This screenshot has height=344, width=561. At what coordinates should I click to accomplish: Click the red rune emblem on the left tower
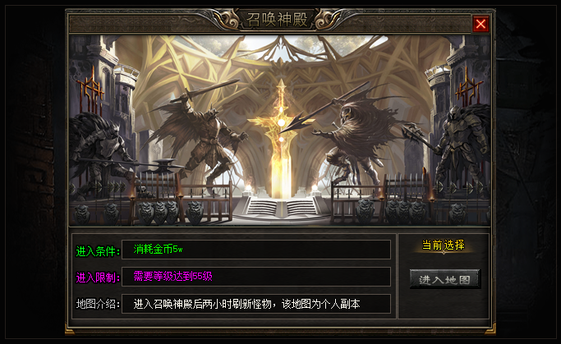pos(90,89)
